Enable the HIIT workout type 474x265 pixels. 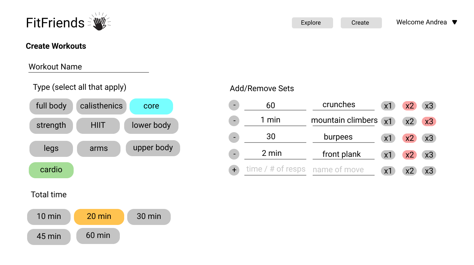(x=98, y=125)
